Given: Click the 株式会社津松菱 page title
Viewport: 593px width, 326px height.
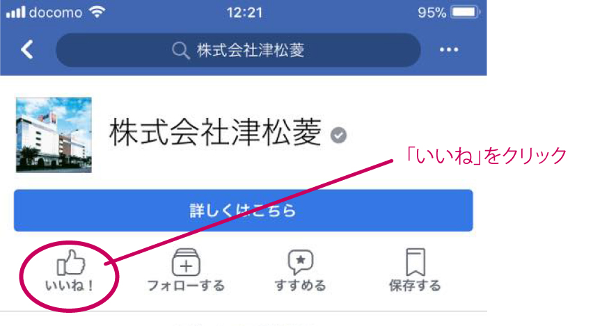Looking at the screenshot, I should coord(215,132).
